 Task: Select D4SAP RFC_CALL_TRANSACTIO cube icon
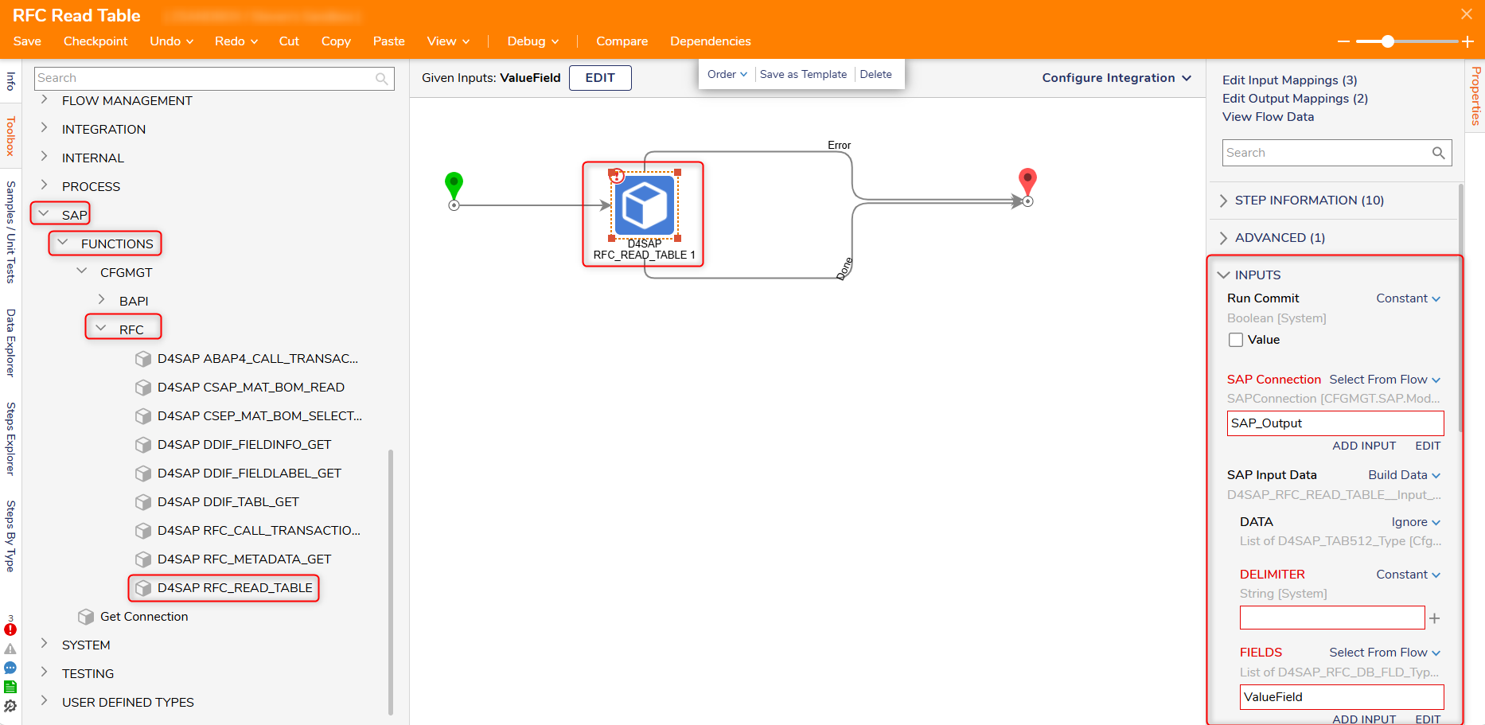click(x=143, y=531)
